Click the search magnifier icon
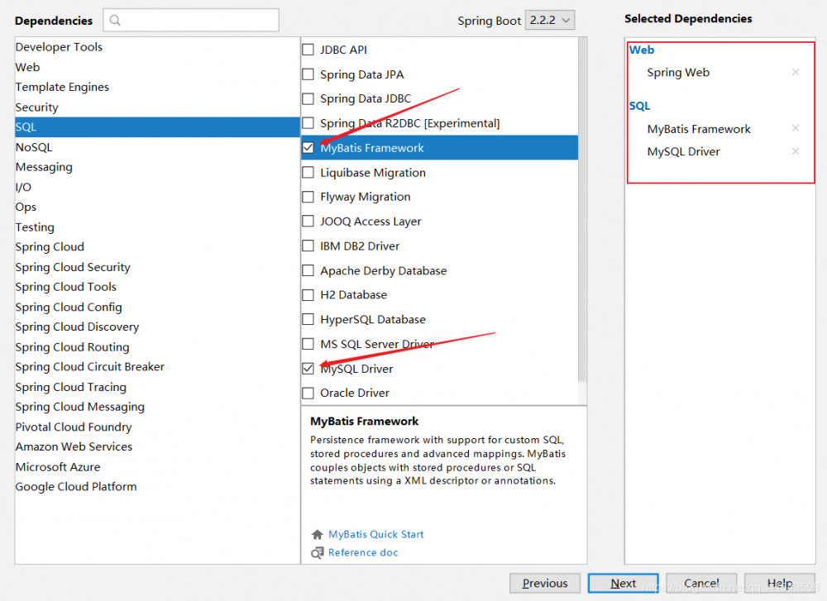Screen dimensions: 827x601 [x=114, y=21]
